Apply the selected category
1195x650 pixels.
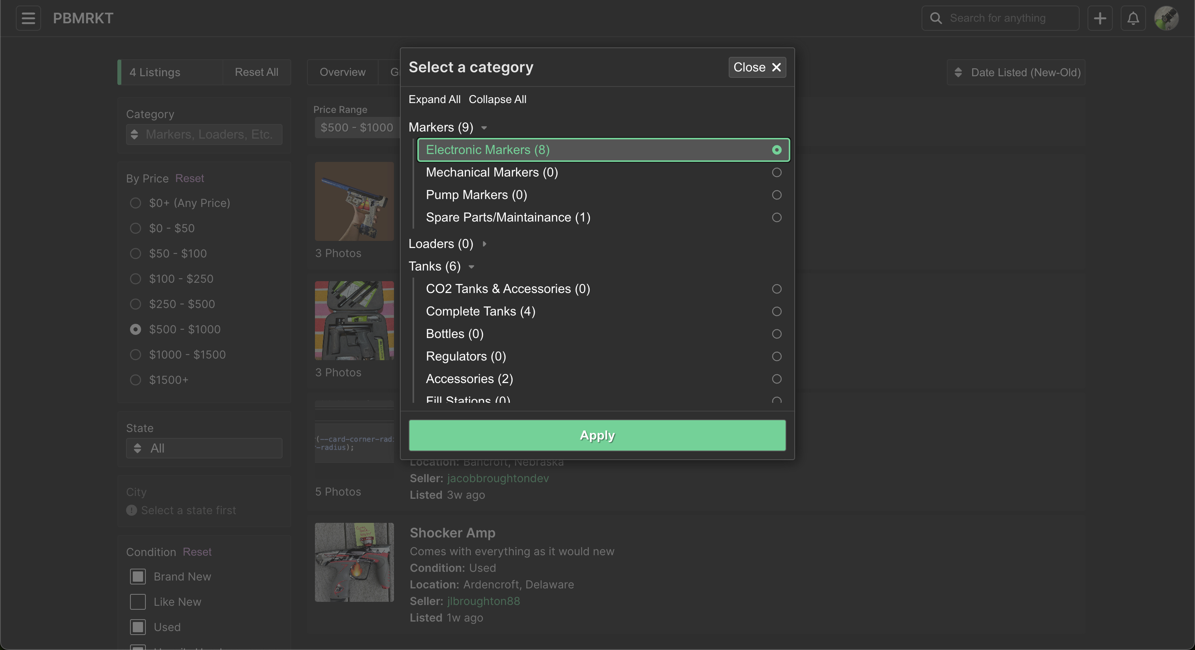tap(597, 435)
